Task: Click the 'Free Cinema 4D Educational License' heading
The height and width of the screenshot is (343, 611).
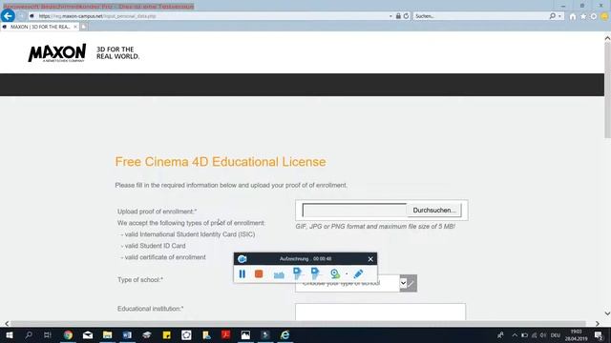Action: pyautogui.click(x=221, y=162)
